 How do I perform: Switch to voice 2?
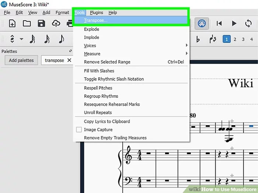pos(235,39)
